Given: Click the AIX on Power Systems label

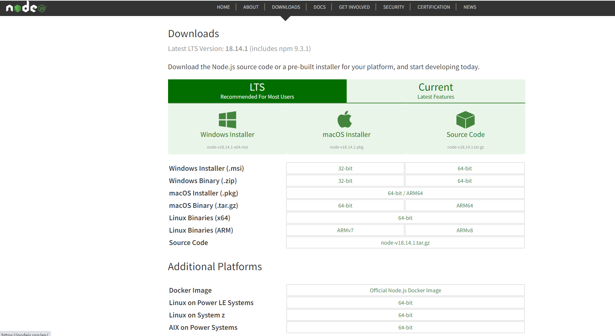Looking at the screenshot, I should pyautogui.click(x=203, y=328).
